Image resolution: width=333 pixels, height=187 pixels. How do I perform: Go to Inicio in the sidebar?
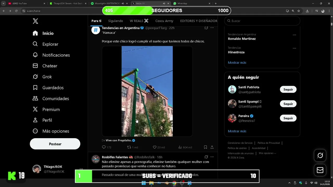pos(43,33)
